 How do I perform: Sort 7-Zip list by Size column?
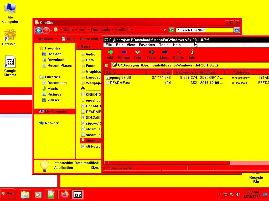(159, 72)
